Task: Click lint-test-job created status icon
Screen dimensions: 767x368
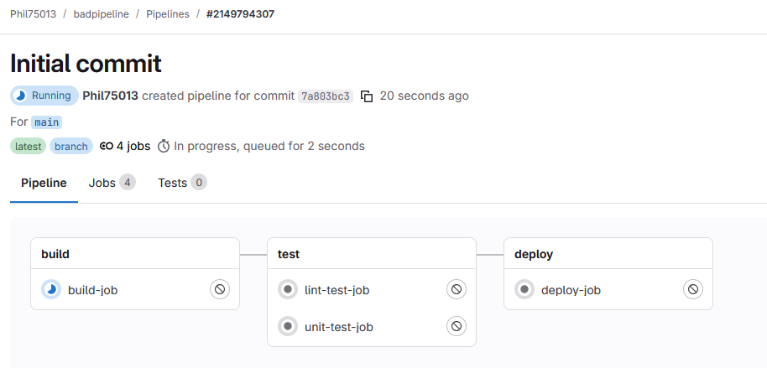Action: pos(288,289)
